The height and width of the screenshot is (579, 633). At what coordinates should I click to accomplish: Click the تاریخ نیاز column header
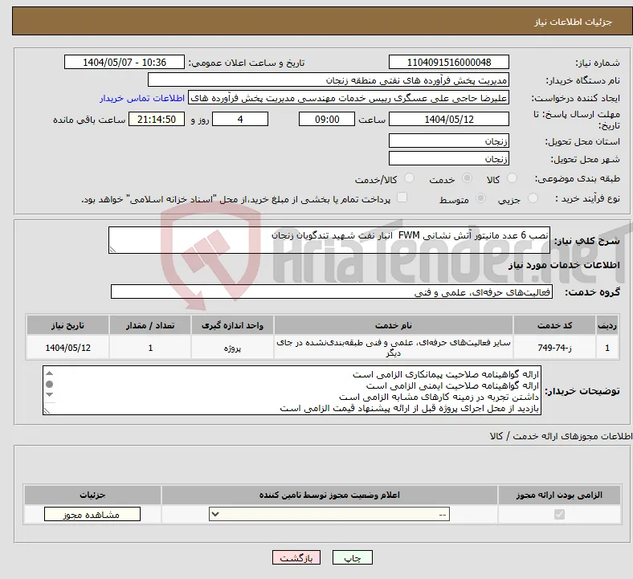(67, 325)
